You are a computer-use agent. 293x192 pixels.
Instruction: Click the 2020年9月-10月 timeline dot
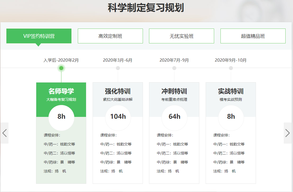pyautogui.click(x=231, y=68)
